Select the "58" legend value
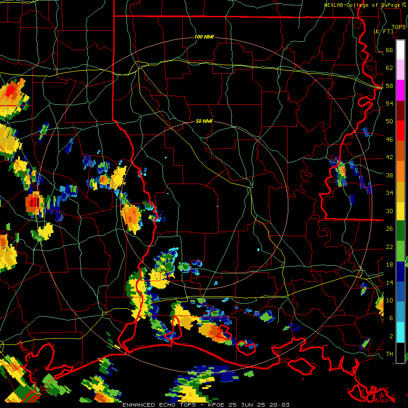The image size is (408, 408). [x=389, y=86]
